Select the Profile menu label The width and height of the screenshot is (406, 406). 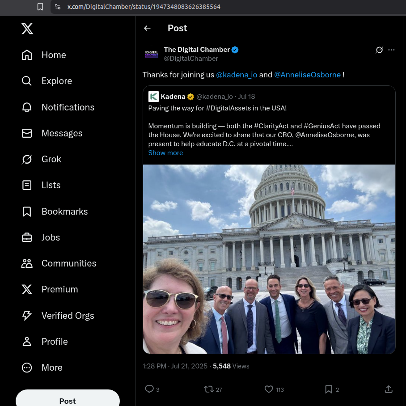pos(55,341)
